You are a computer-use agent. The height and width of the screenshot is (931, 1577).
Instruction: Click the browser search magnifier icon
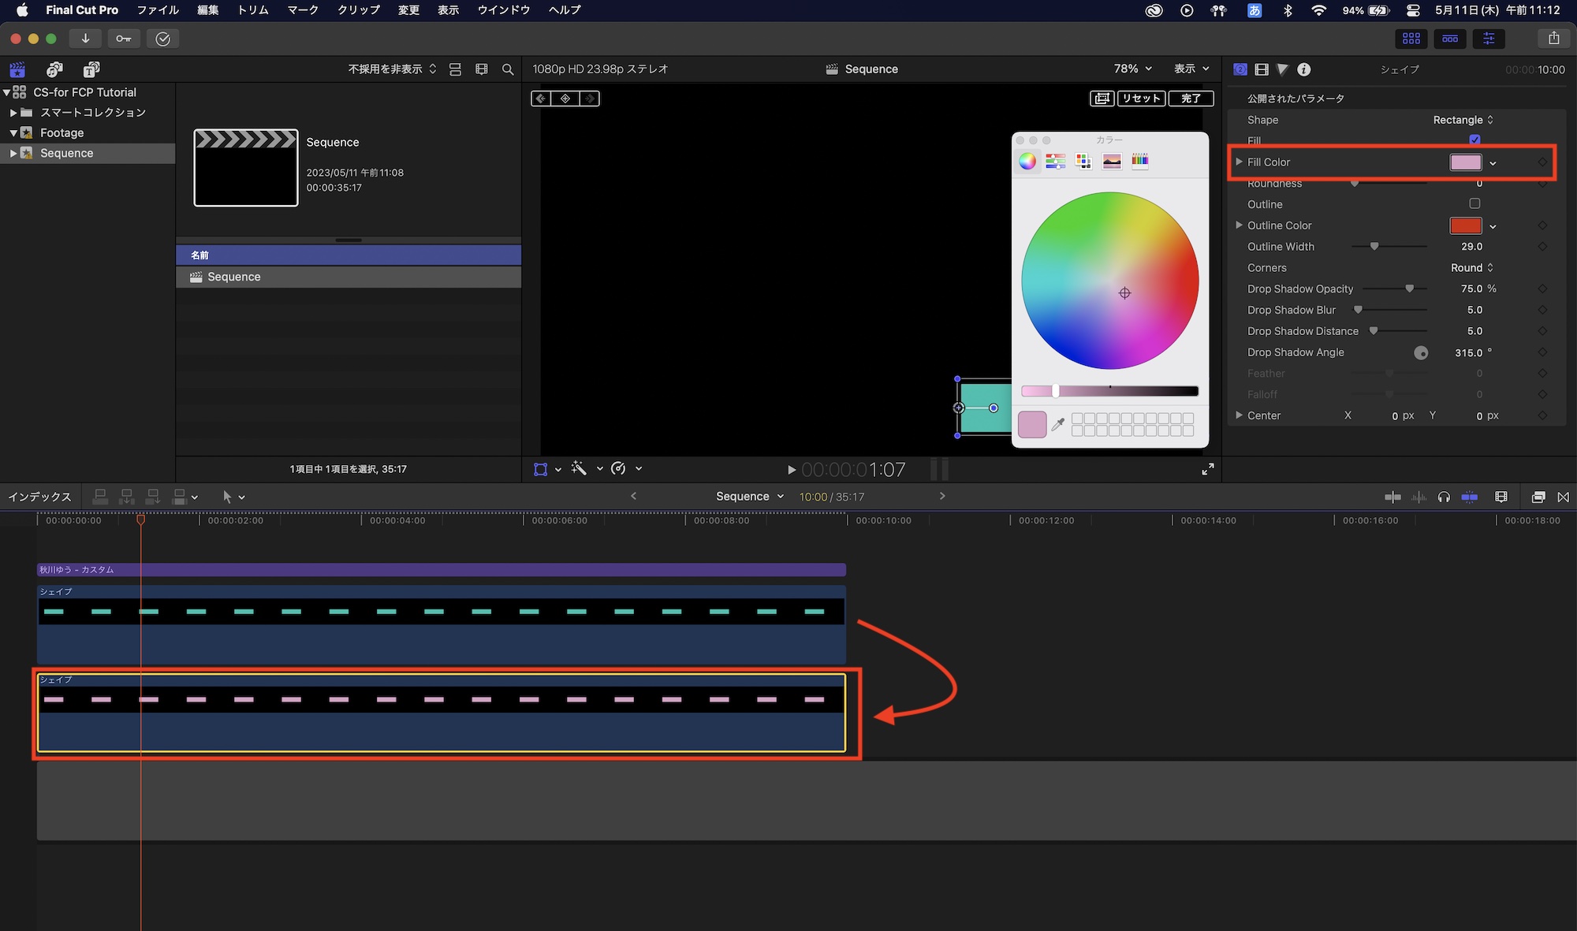pos(508,69)
